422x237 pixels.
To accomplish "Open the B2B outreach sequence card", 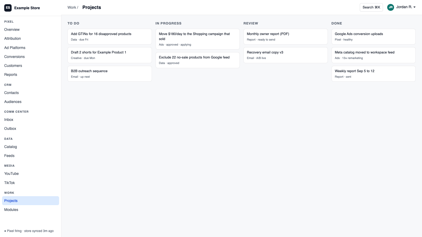I will (110, 74).
